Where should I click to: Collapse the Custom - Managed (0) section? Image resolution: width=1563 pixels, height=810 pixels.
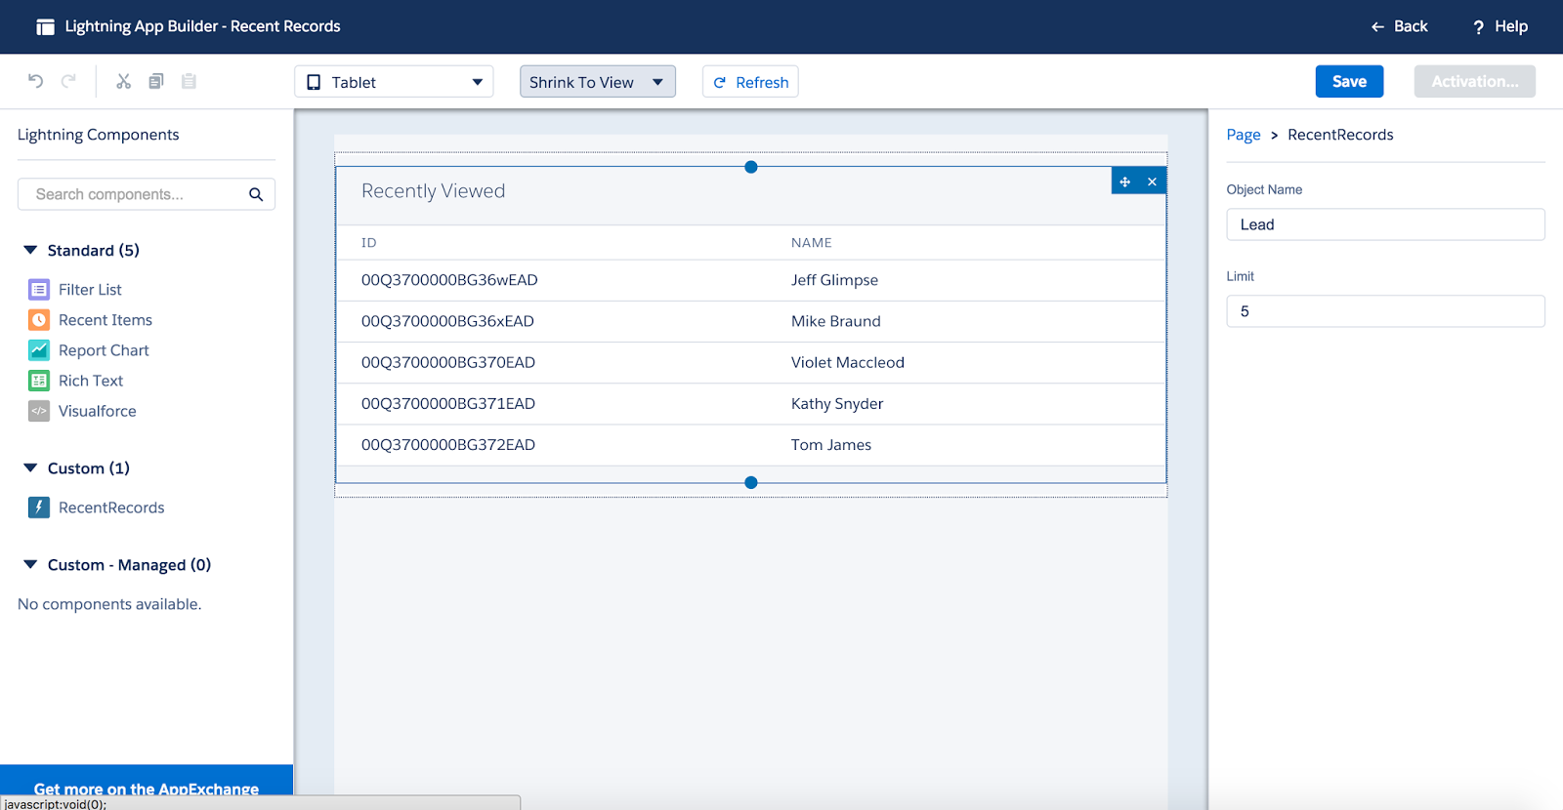tap(30, 564)
